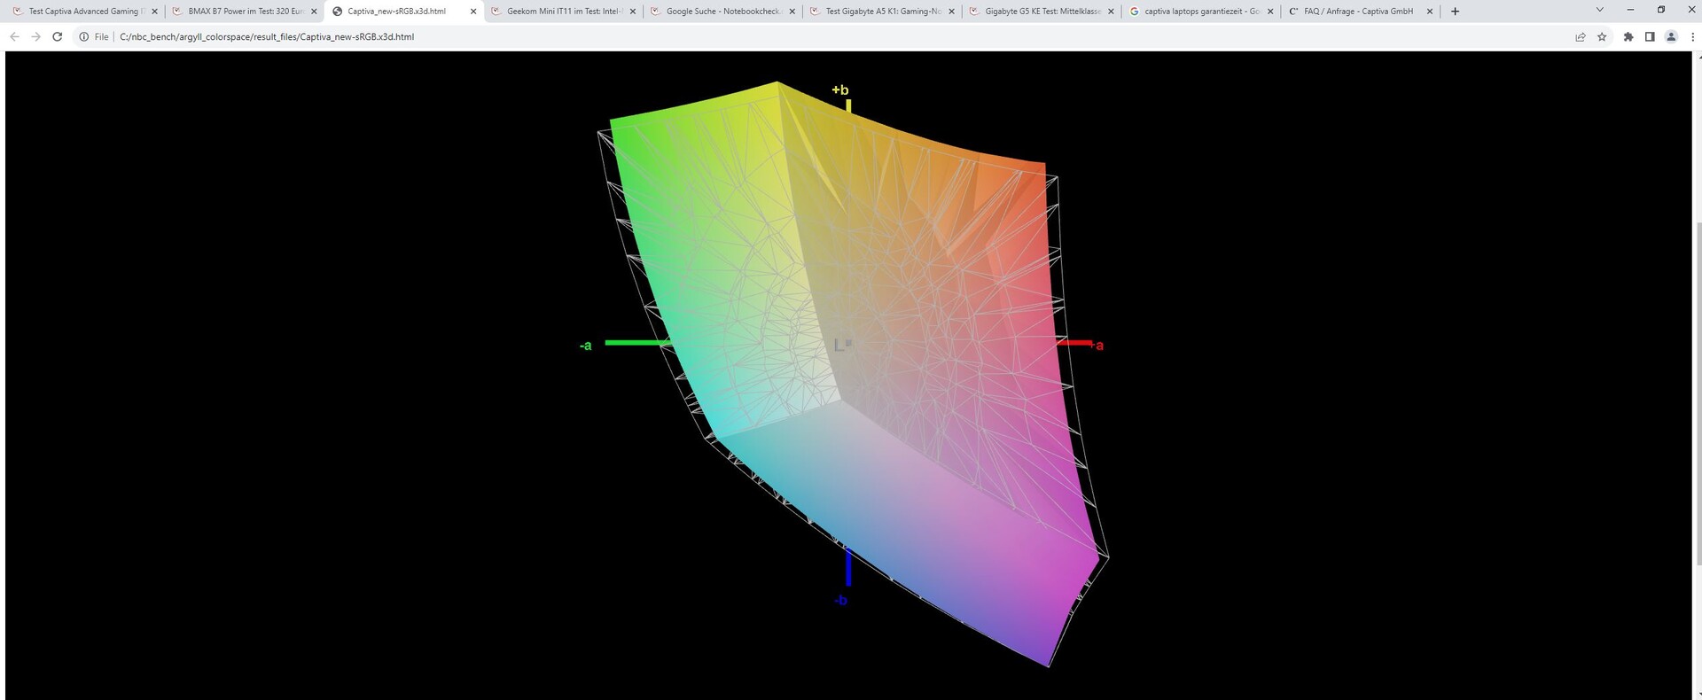
Task: Close the Captiva_new-sRGB.x3d.html tab
Action: [473, 12]
